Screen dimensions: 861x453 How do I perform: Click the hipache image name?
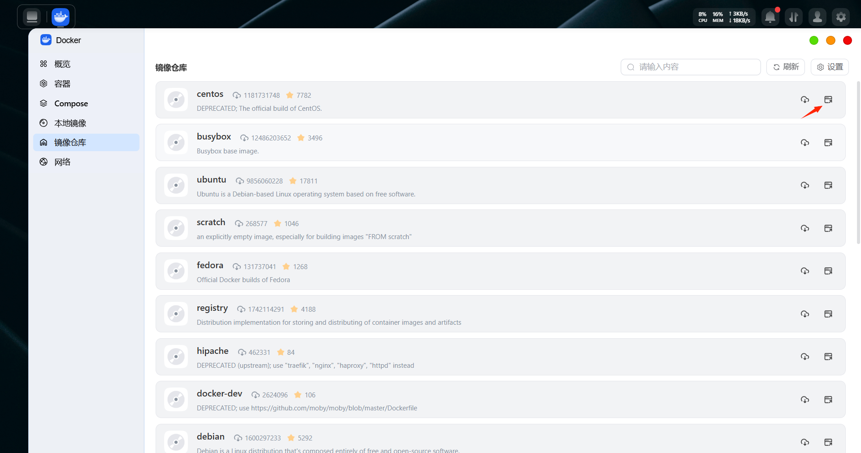pos(213,351)
